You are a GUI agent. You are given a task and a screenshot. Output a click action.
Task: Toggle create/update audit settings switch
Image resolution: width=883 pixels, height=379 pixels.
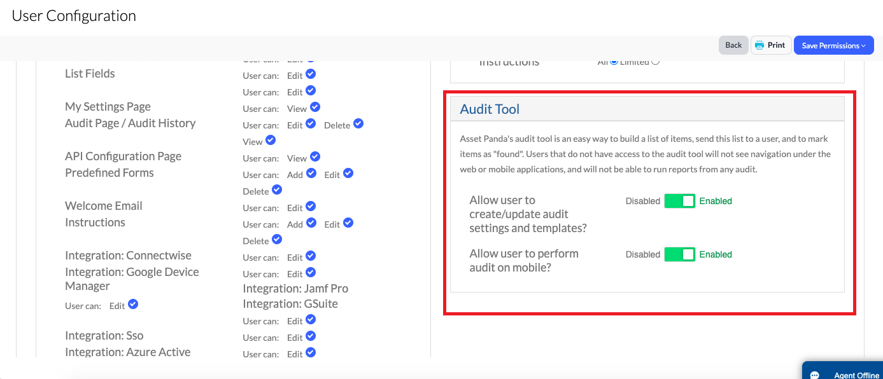[679, 201]
